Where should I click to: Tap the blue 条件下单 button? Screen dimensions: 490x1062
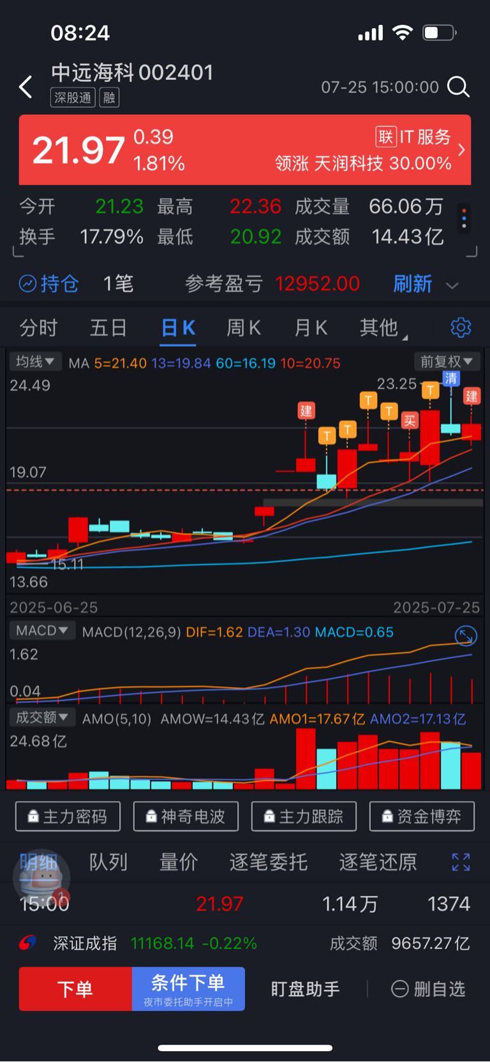pos(188,989)
